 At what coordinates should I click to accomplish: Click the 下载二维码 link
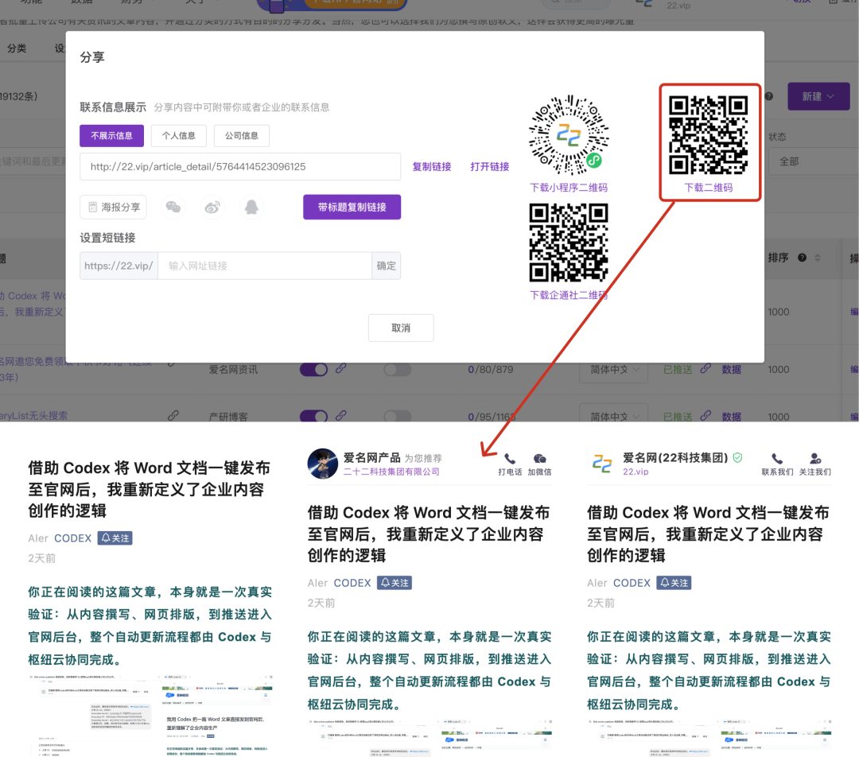709,188
